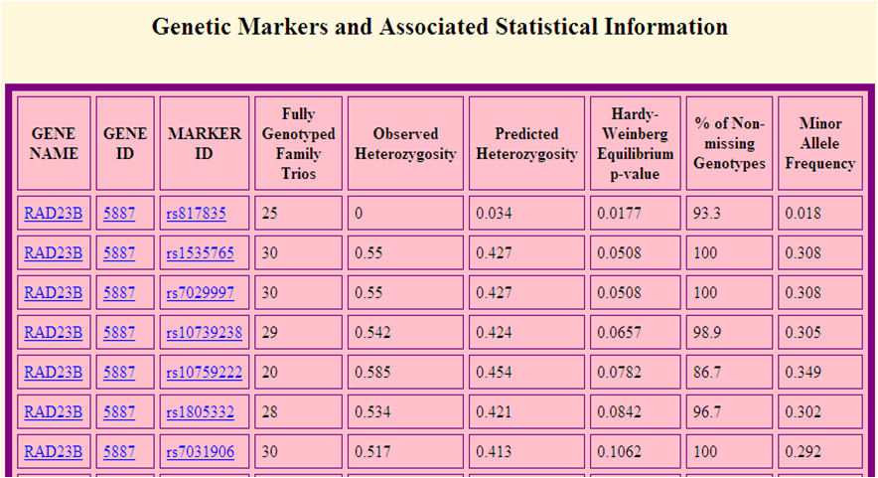Click family trios value 29
This screenshot has height=478, width=878.
click(270, 332)
